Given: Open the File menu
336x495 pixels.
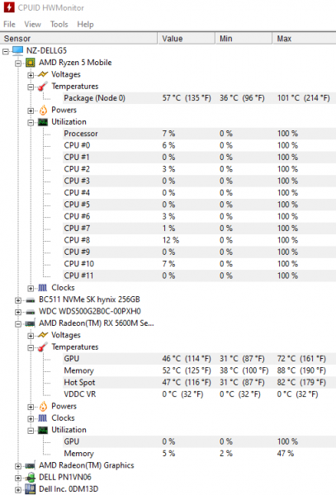Looking at the screenshot, I should (x=9, y=24).
